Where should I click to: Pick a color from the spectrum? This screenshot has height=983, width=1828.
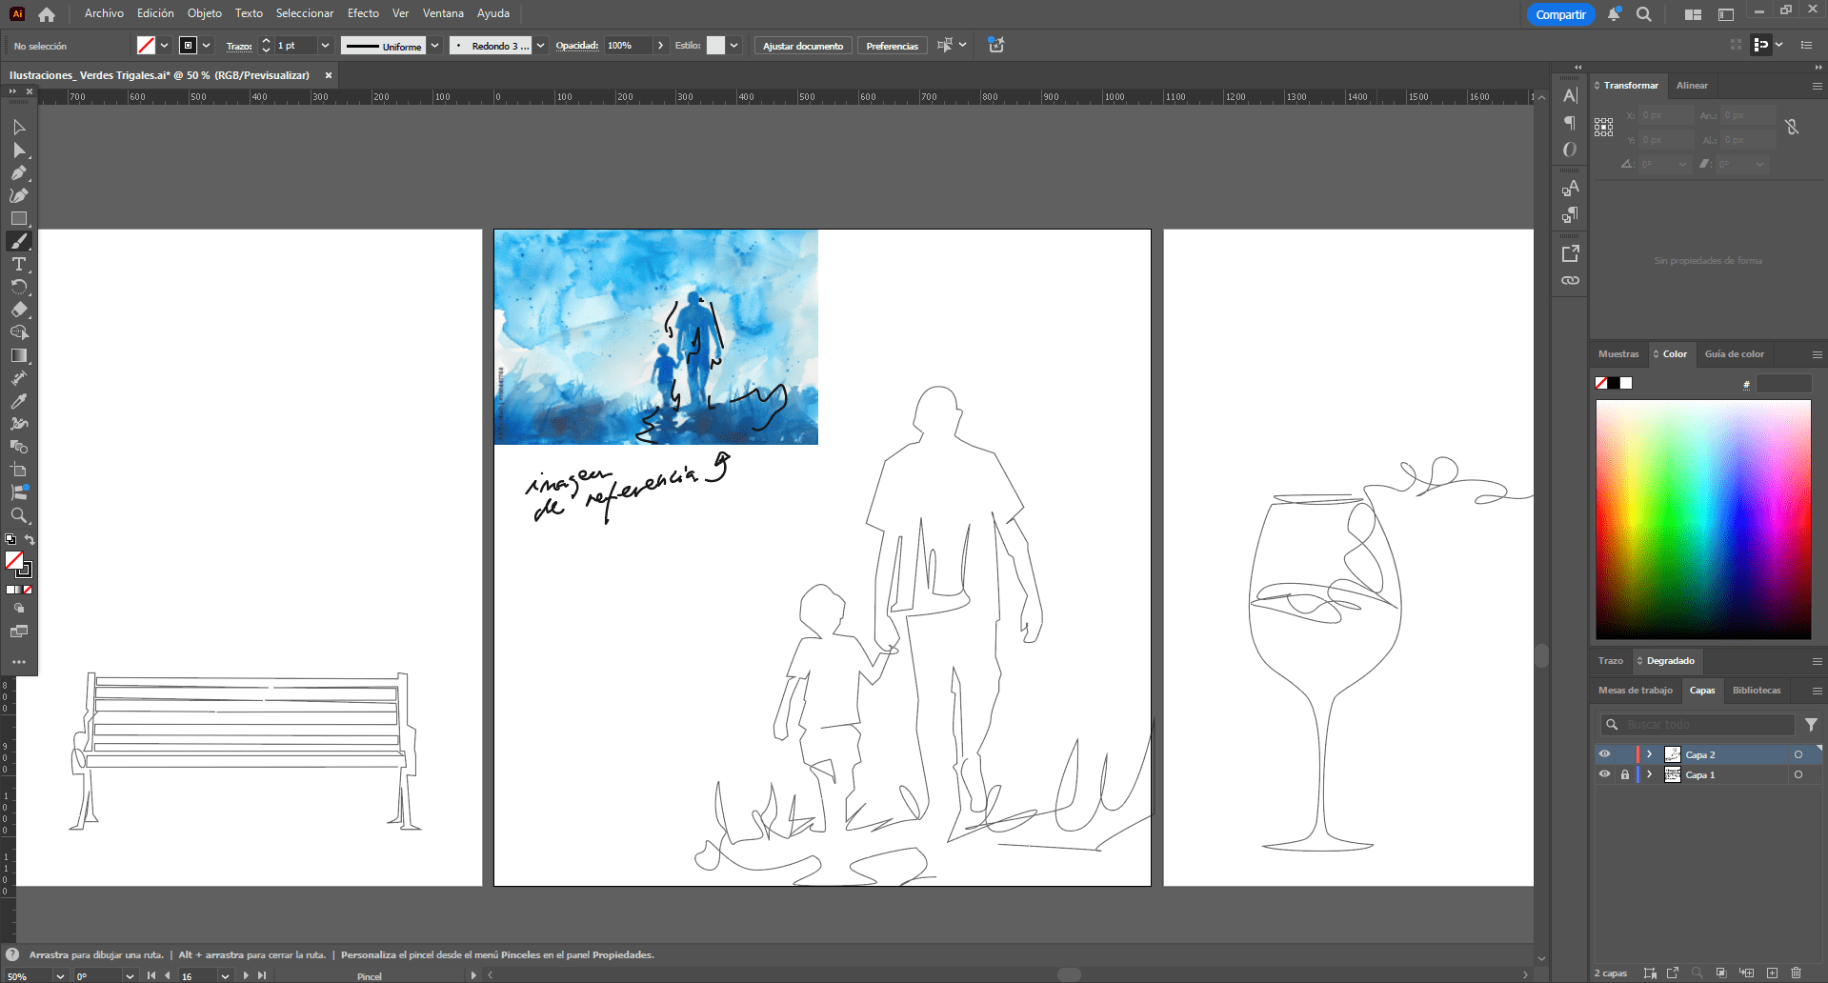(1703, 519)
